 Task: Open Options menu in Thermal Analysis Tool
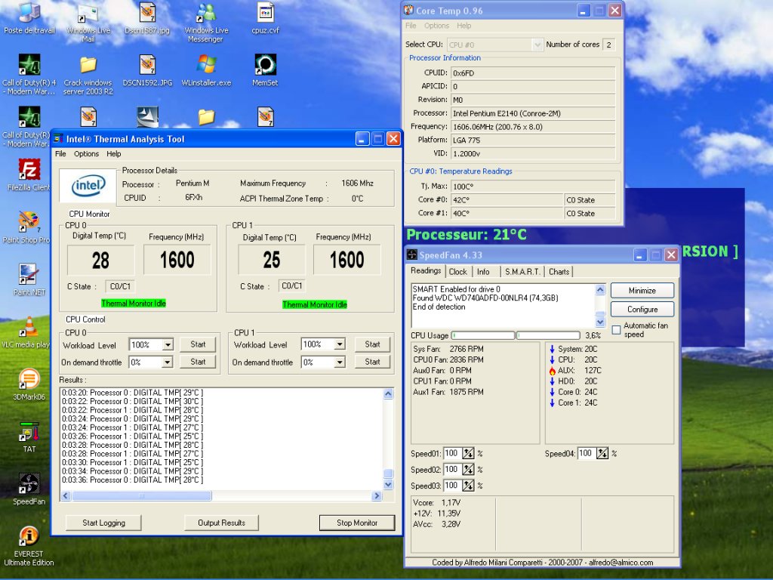[86, 154]
